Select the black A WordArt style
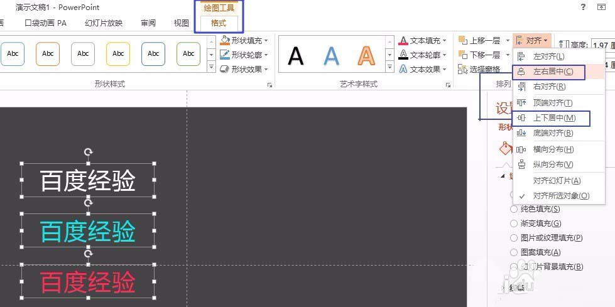 (x=296, y=55)
